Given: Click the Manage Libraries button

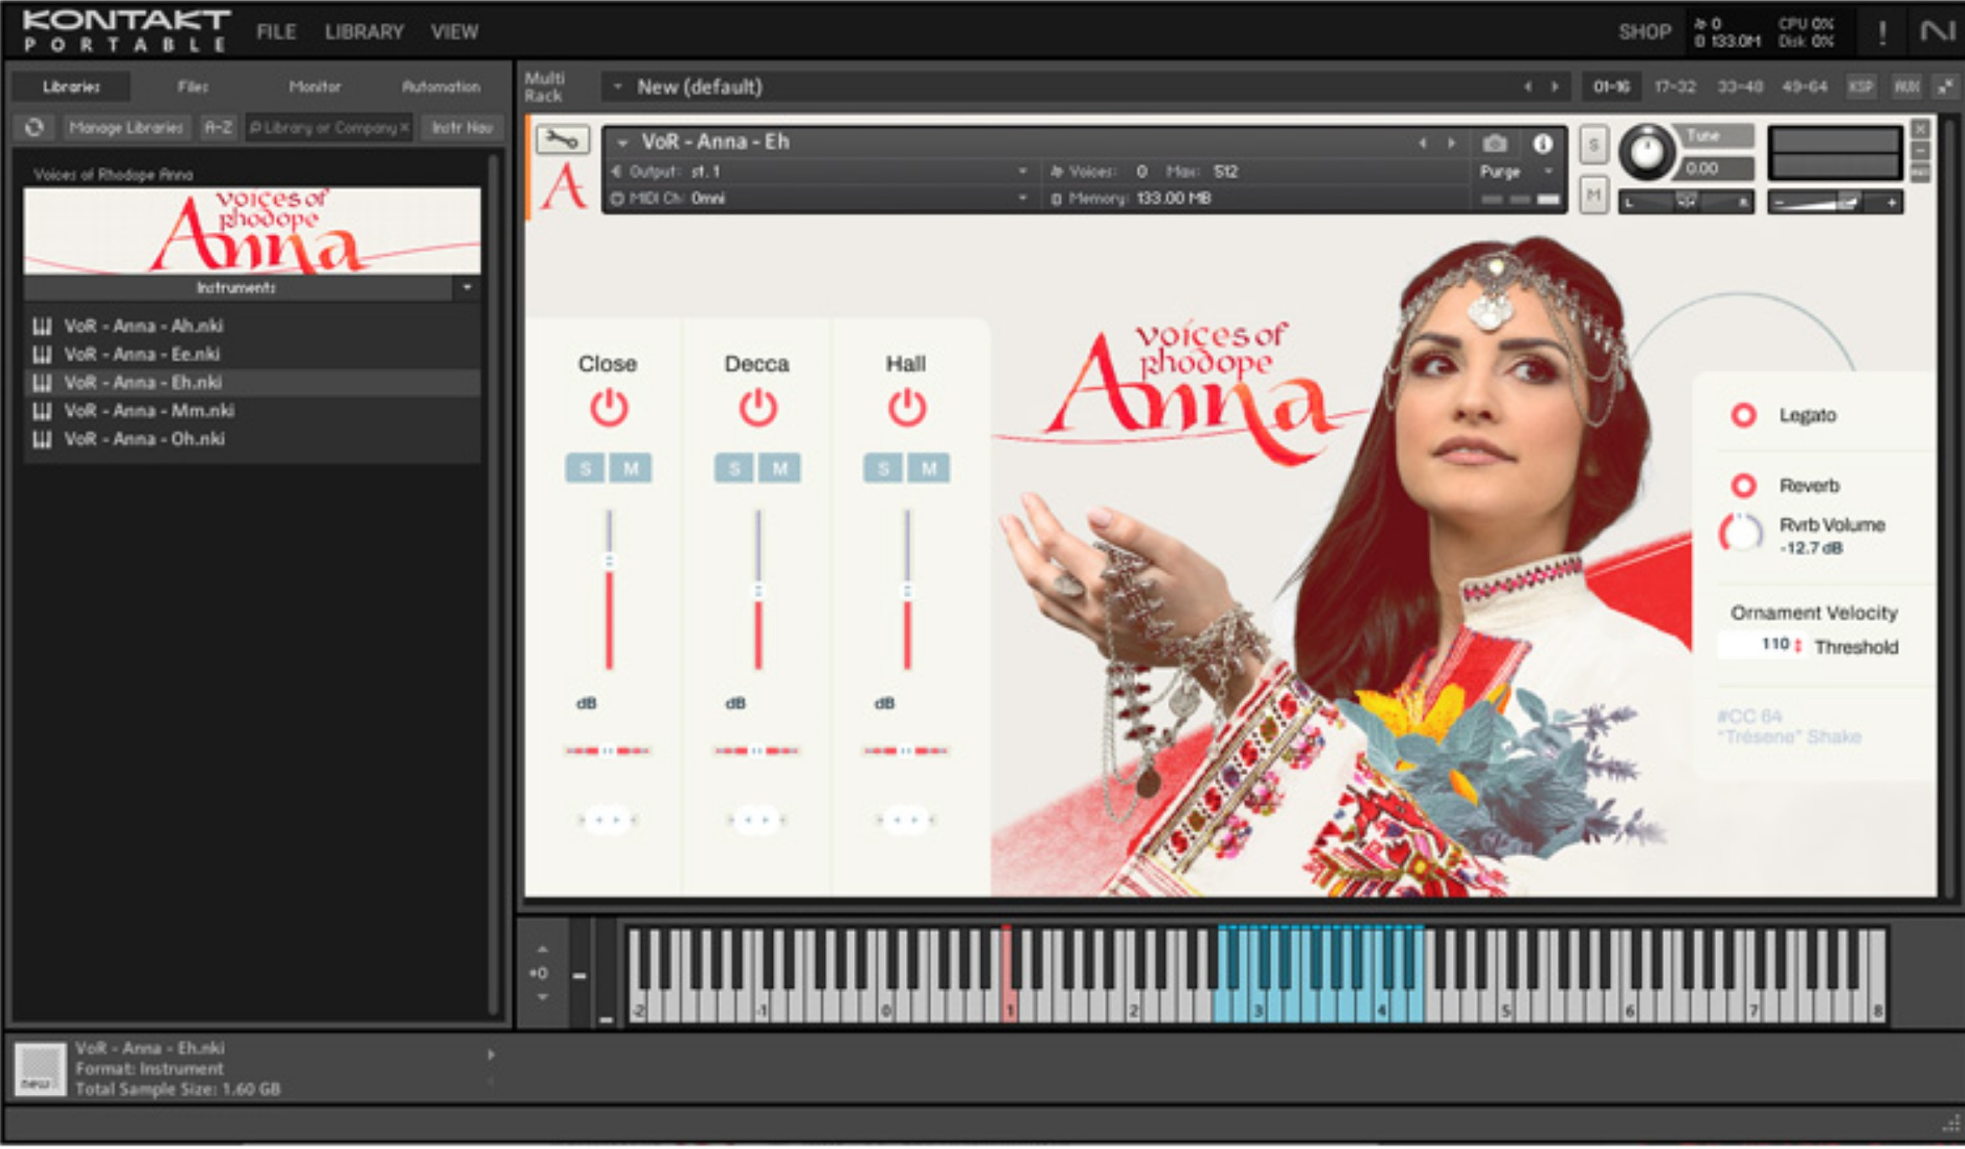Looking at the screenshot, I should [x=126, y=127].
